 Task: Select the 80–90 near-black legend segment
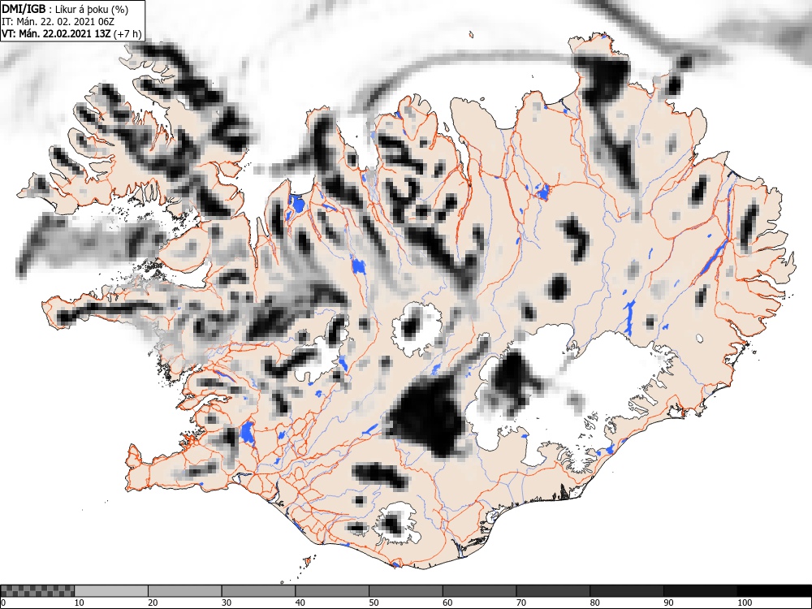tap(627, 591)
